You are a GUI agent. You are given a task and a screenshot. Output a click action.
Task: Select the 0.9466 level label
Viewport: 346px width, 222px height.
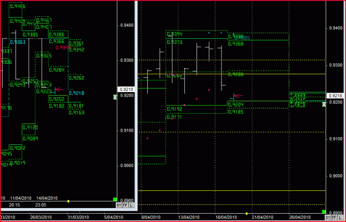click(x=17, y=6)
